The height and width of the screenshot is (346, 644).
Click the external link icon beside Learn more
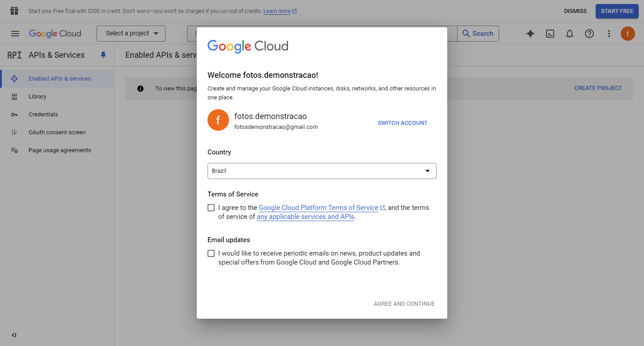tap(294, 11)
